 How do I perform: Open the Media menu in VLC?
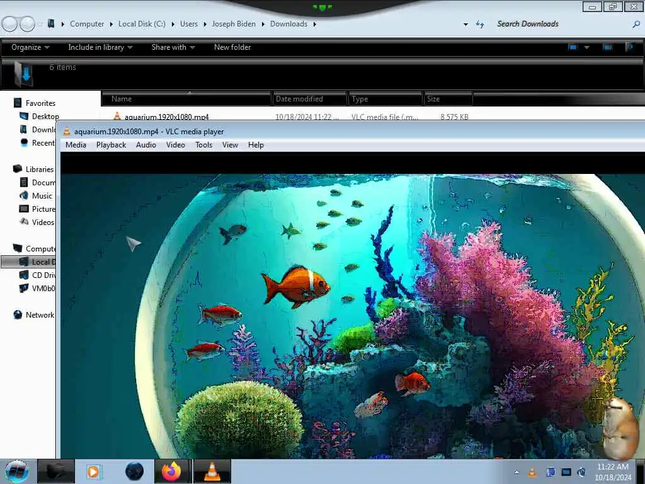pyautogui.click(x=76, y=145)
